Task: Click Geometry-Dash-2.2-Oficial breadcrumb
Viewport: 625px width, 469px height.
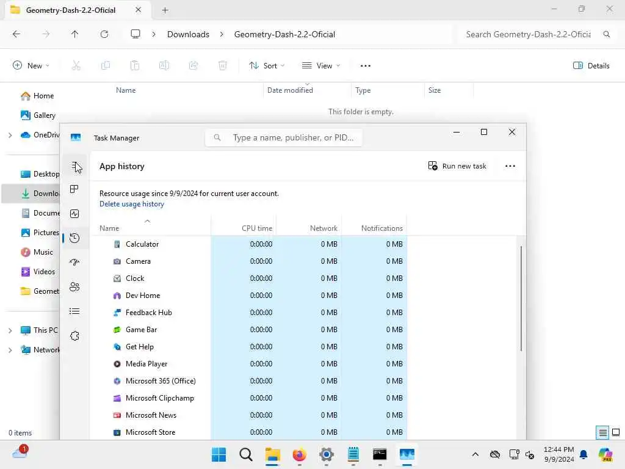Action: point(284,34)
